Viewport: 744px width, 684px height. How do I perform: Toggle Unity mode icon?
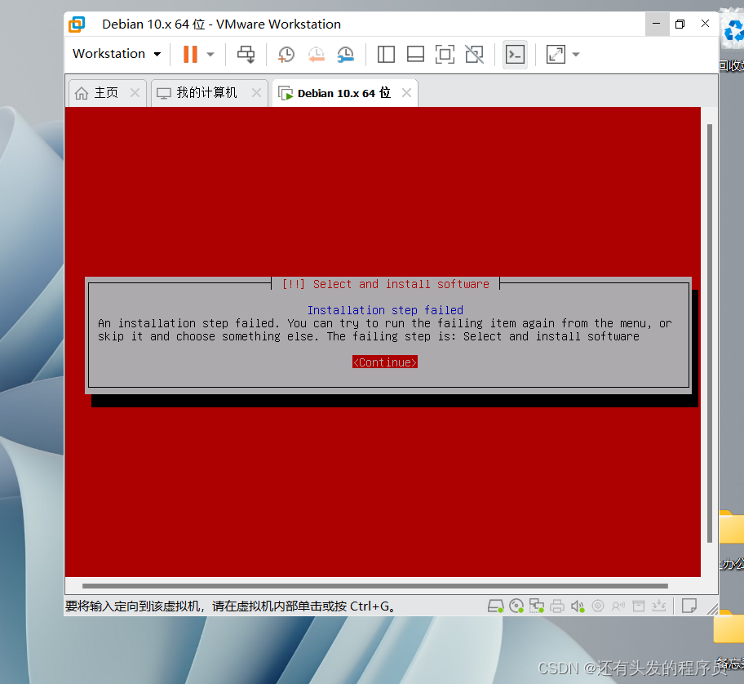474,54
